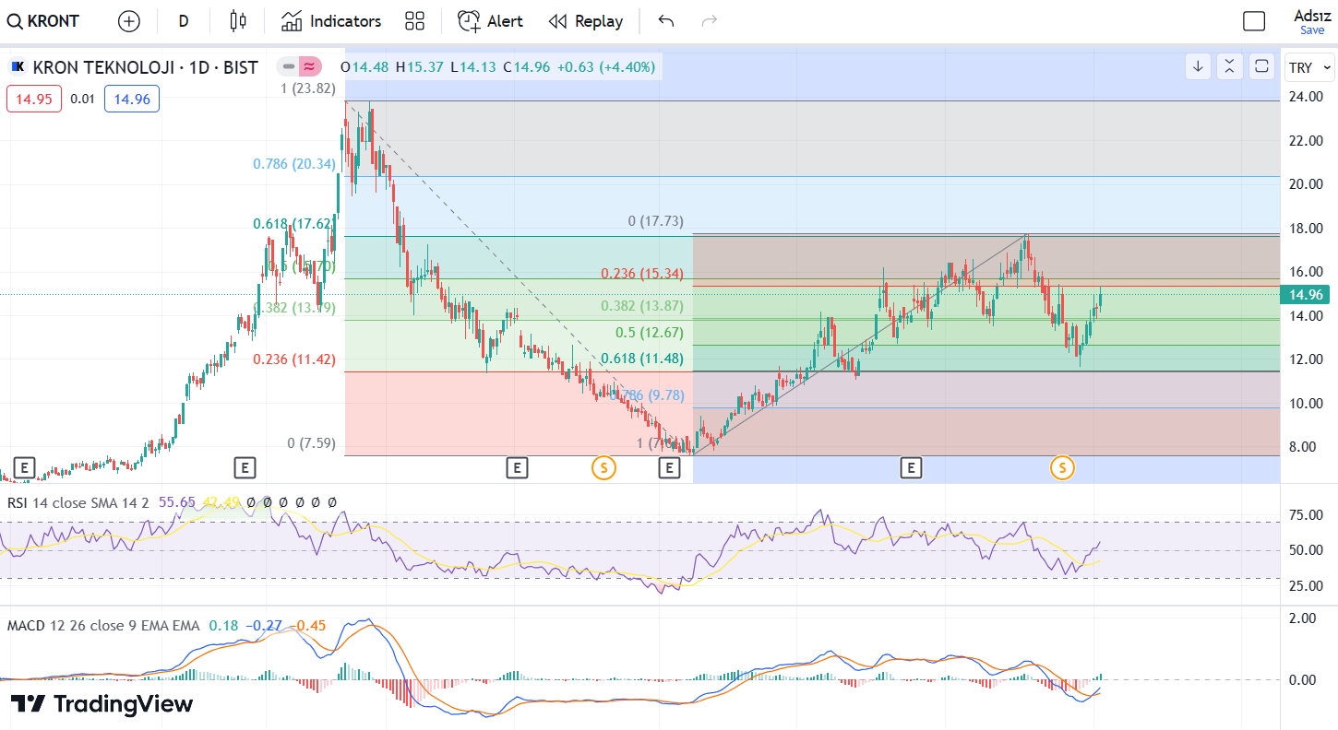Select the 0.5 (12.67) retracement label
Screen dimensions: 1338x730
point(650,333)
